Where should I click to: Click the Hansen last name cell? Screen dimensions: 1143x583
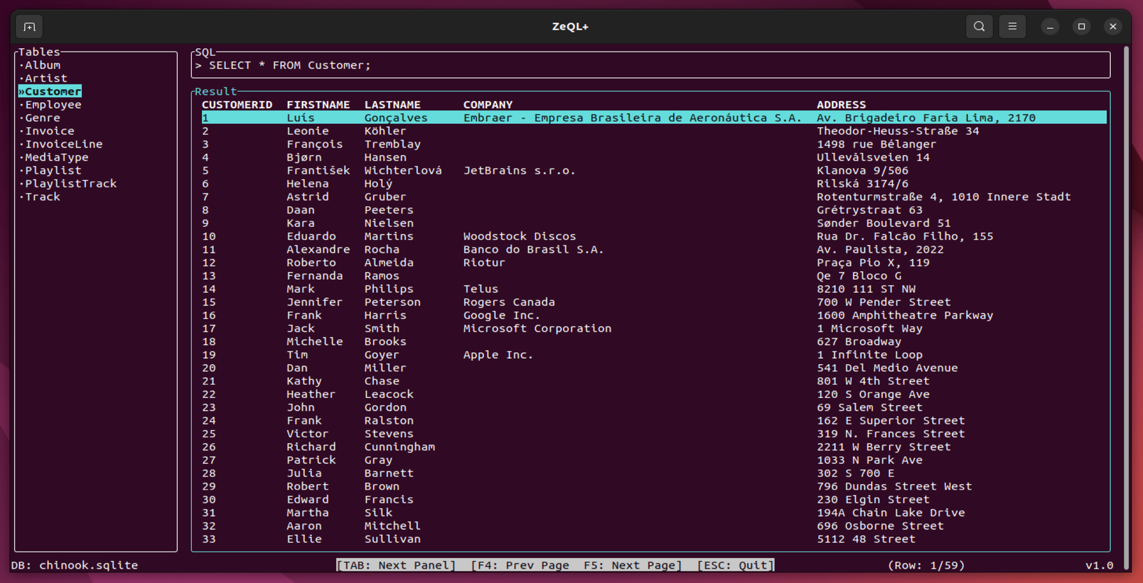click(385, 157)
